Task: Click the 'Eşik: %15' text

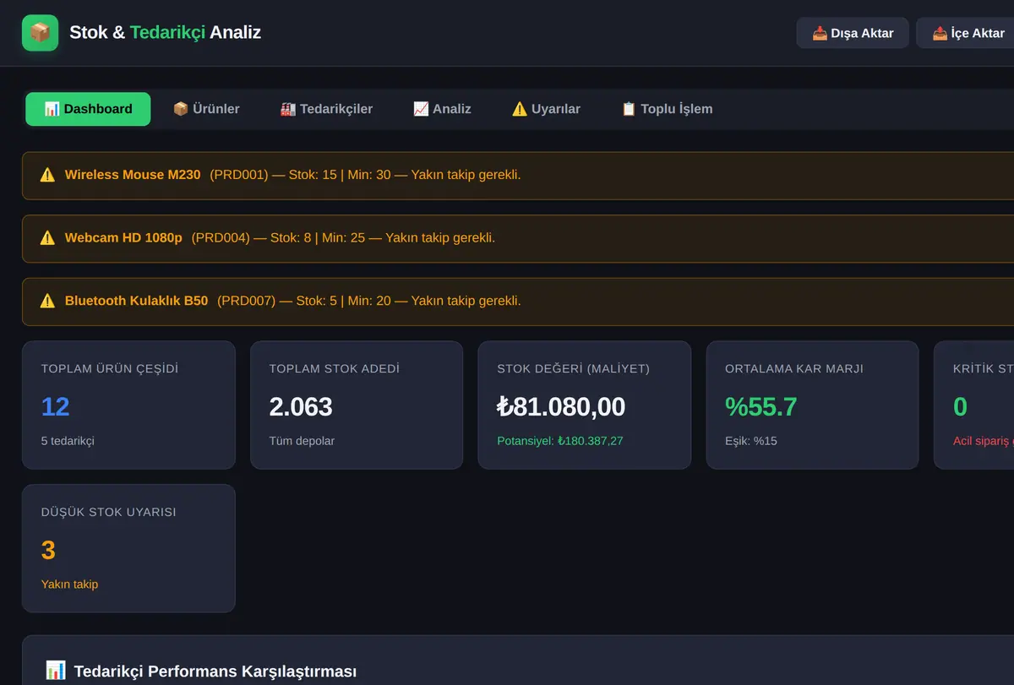Action: tap(751, 441)
